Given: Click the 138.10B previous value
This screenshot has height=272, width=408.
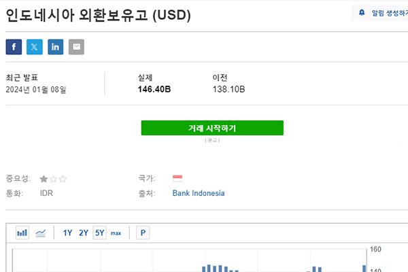Looking at the screenshot, I should click(228, 89).
